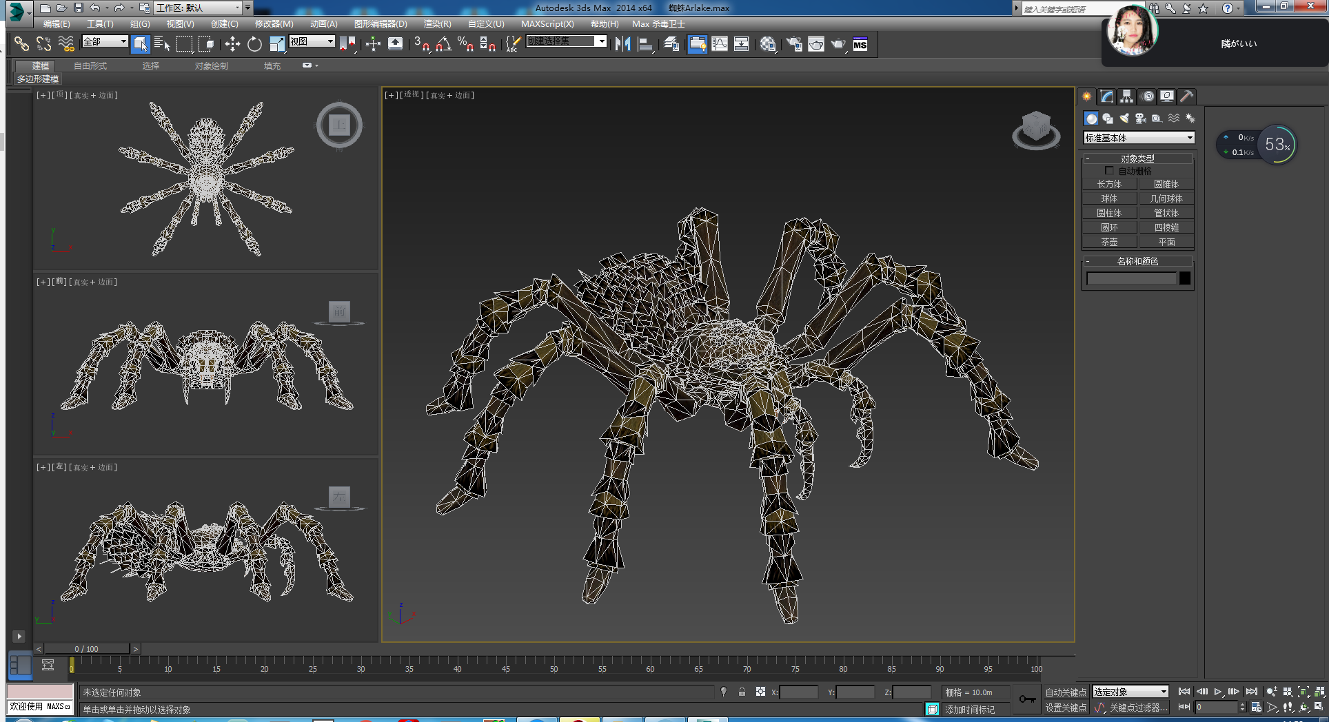The width and height of the screenshot is (1329, 722).
Task: Select the Lights category icon
Action: (x=1124, y=118)
